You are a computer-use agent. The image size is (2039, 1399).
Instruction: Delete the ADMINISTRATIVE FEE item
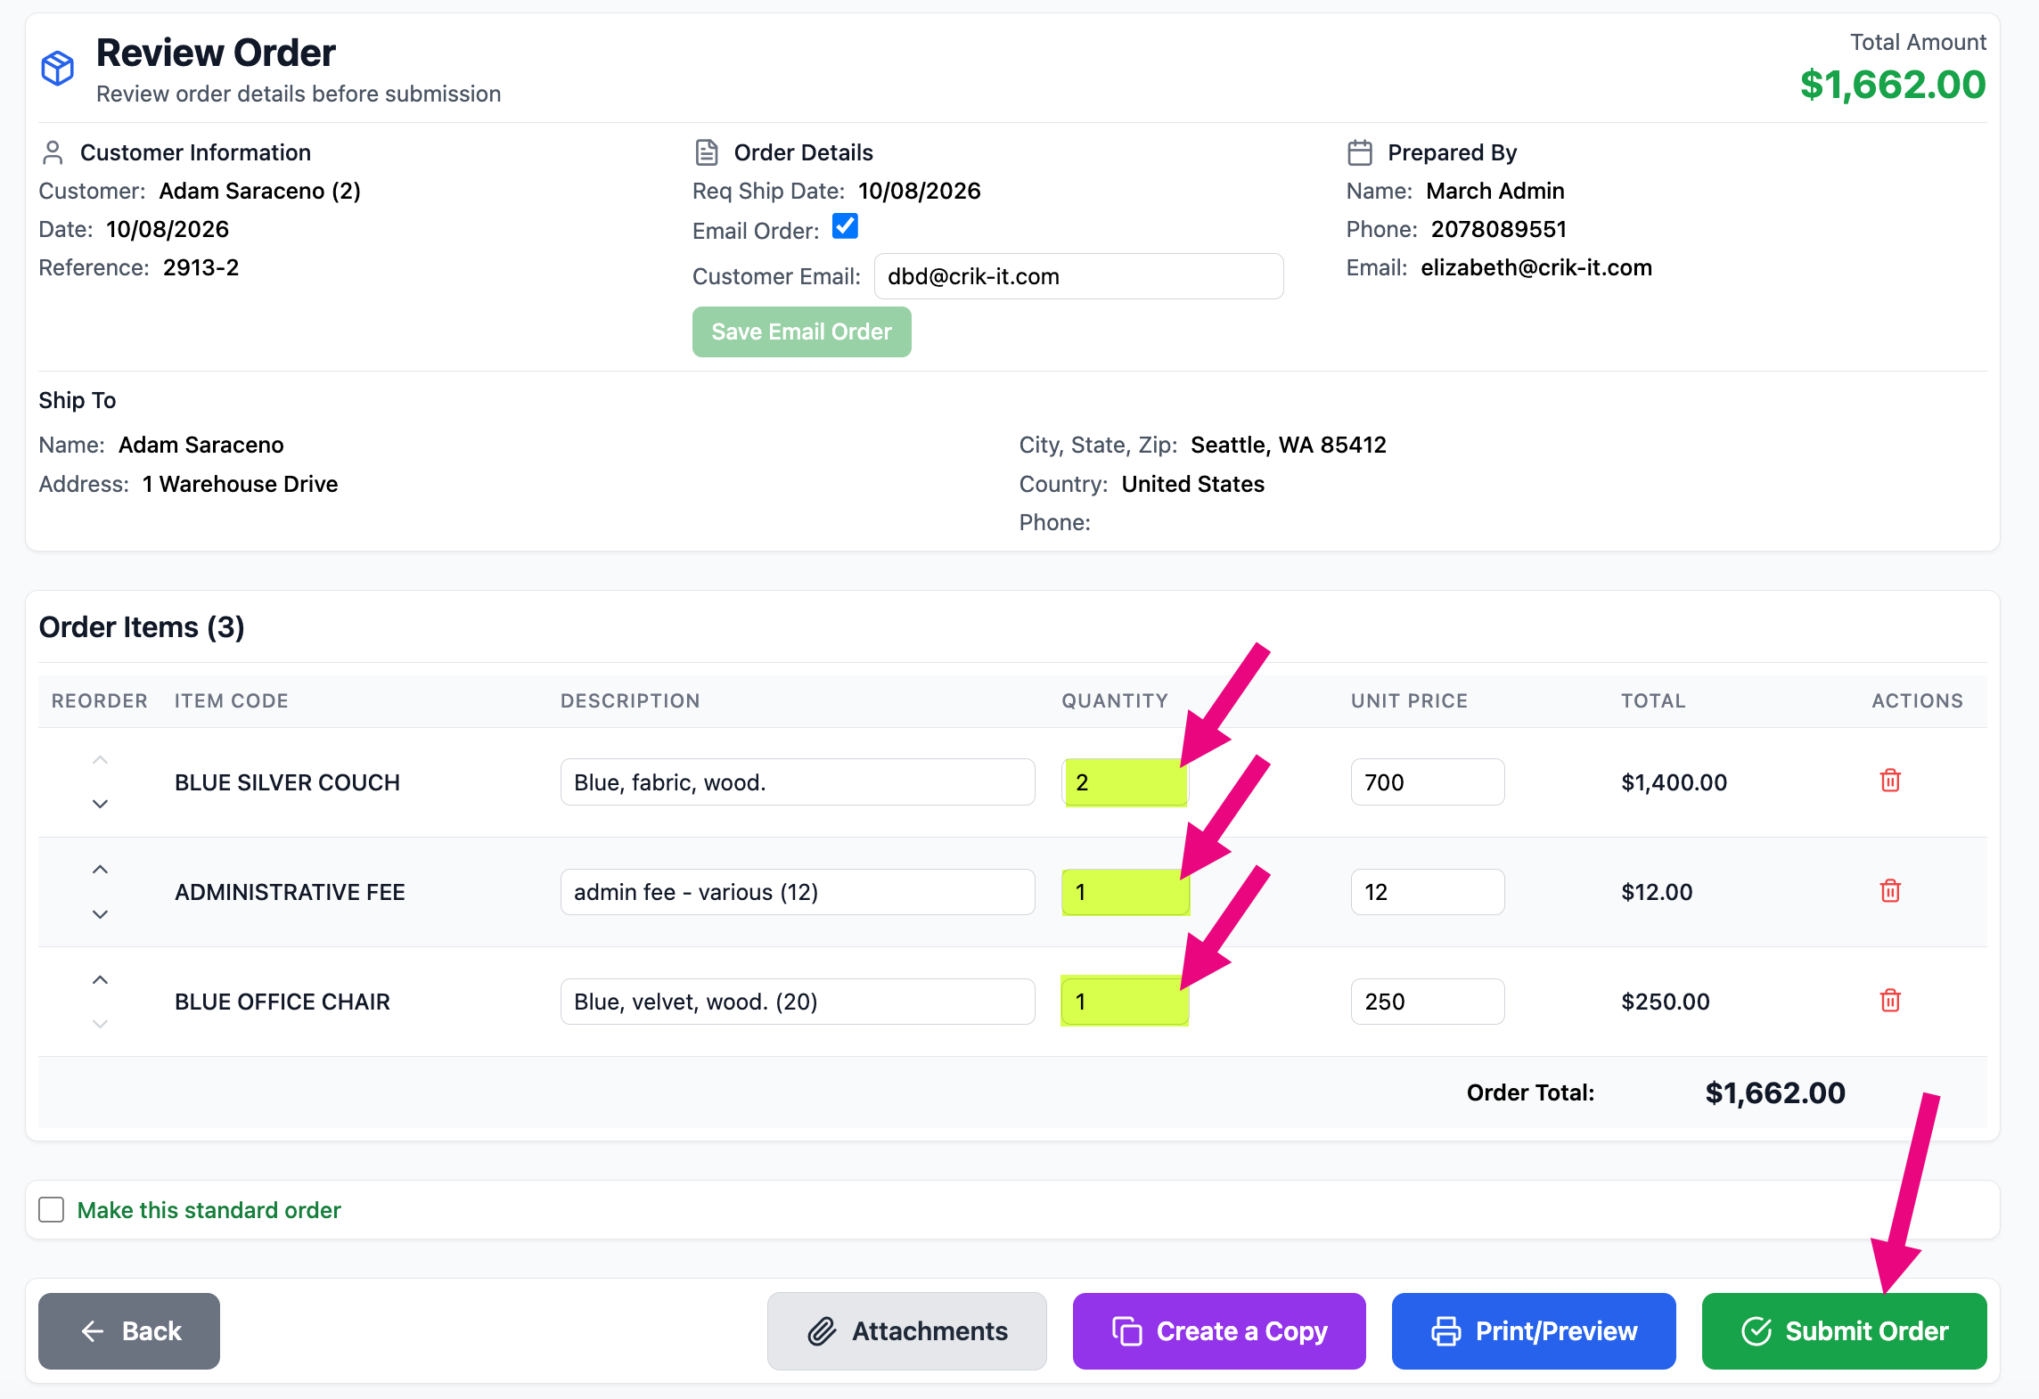[1890, 890]
